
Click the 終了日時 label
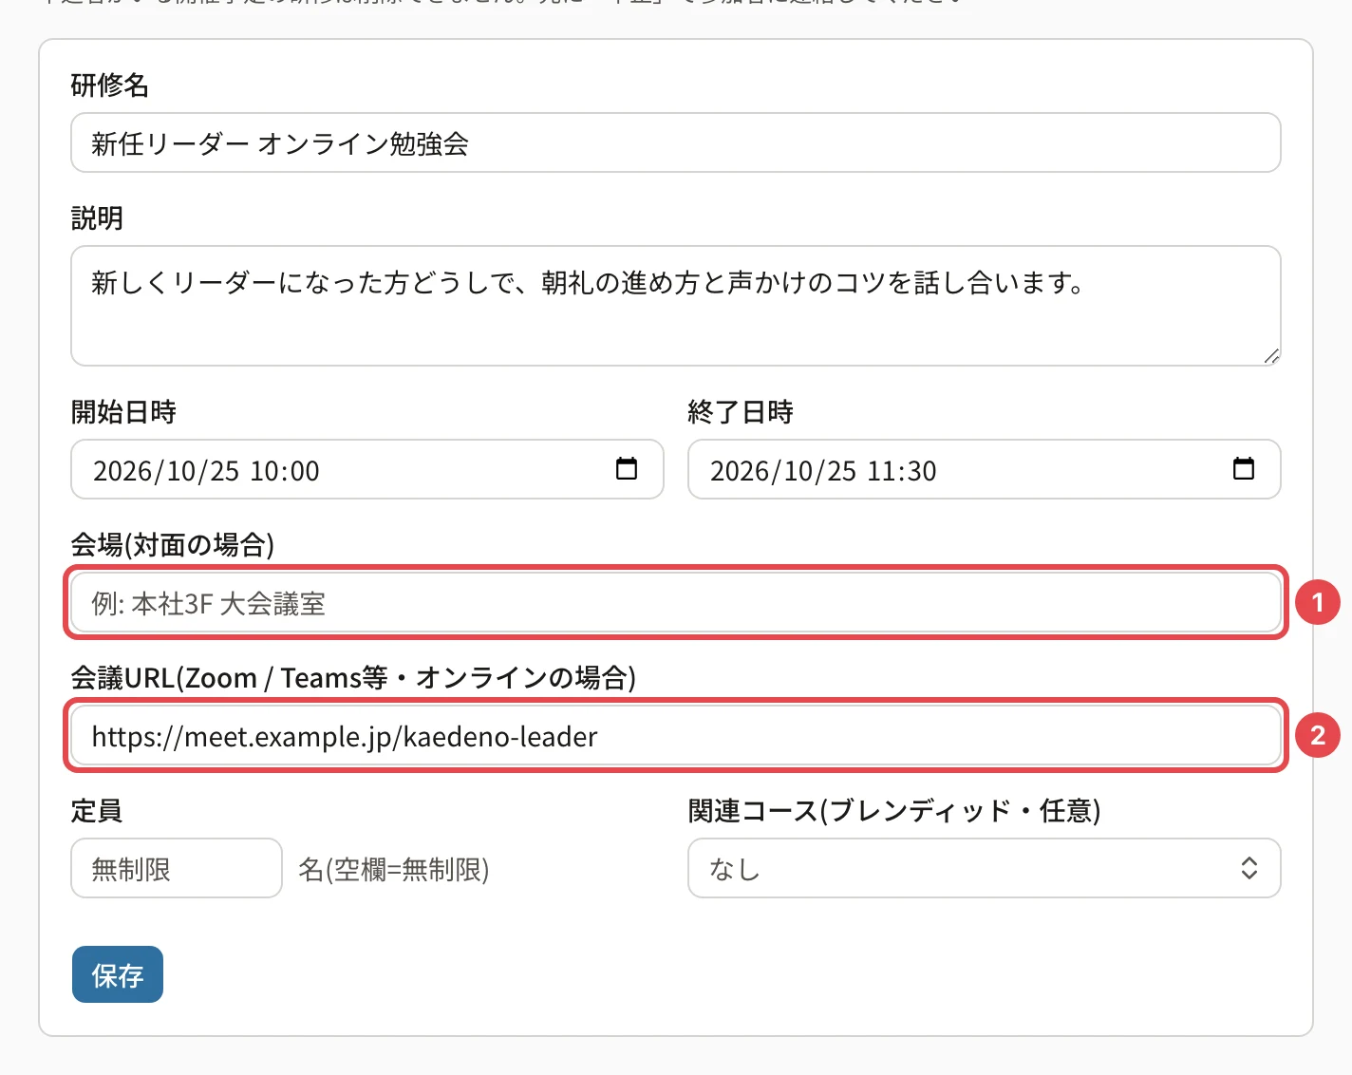741,412
